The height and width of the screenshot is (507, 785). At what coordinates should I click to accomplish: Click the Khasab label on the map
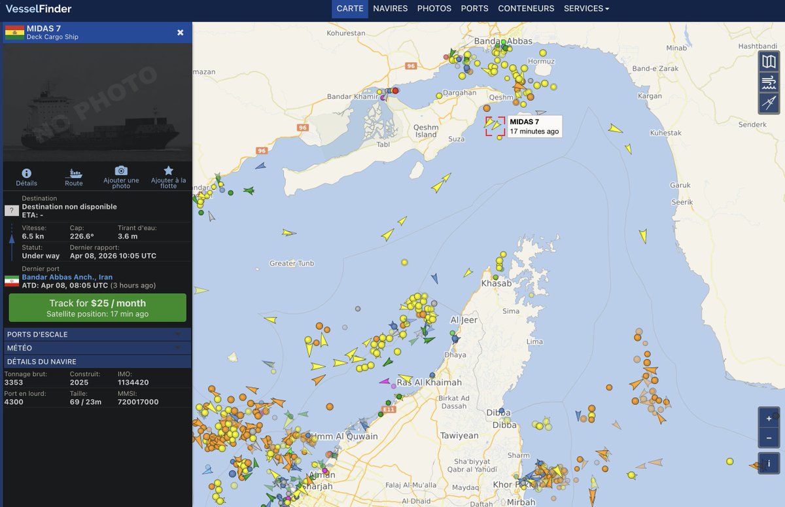[x=496, y=283]
